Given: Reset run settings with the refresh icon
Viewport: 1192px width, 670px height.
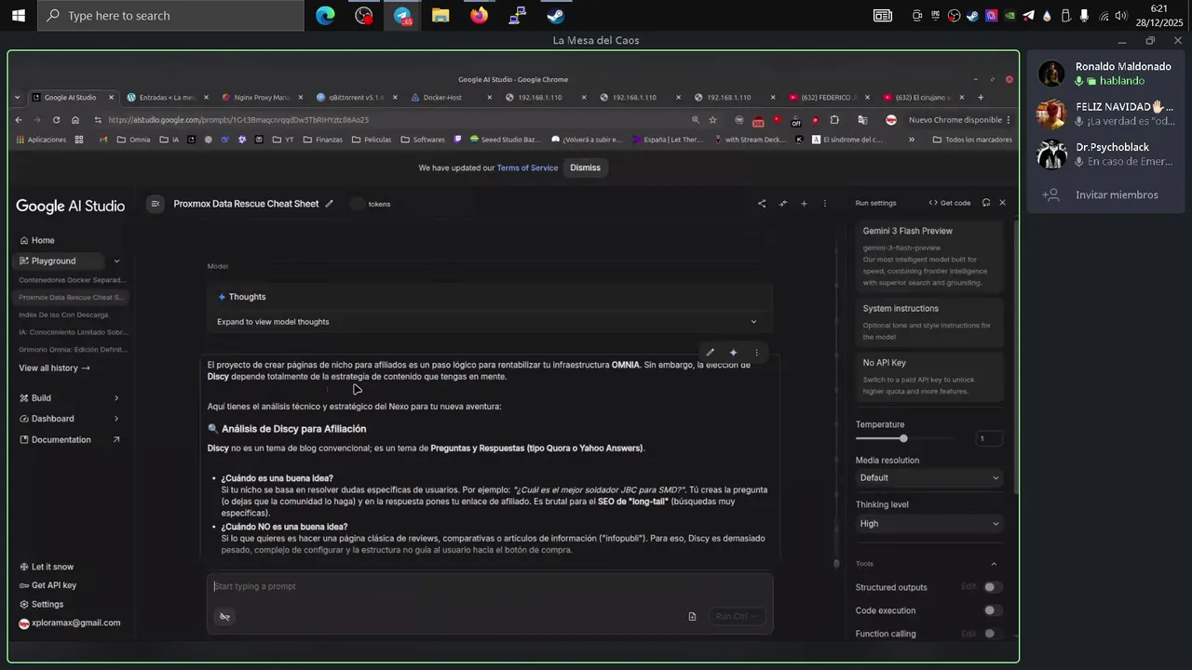Looking at the screenshot, I should [986, 203].
